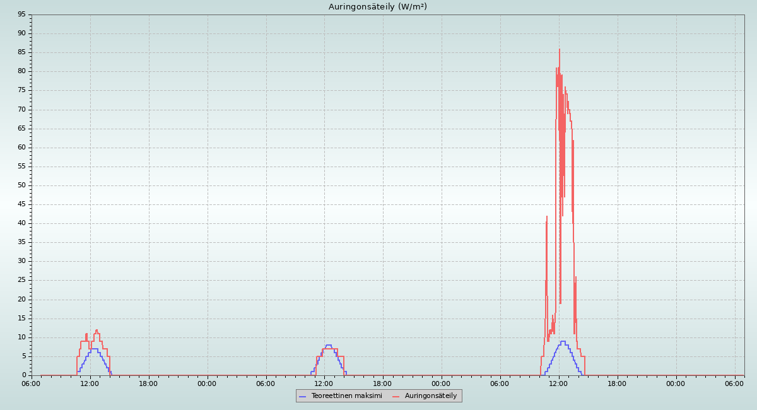Click the first 12:00 time label
This screenshot has height=410, width=757.
click(90, 384)
